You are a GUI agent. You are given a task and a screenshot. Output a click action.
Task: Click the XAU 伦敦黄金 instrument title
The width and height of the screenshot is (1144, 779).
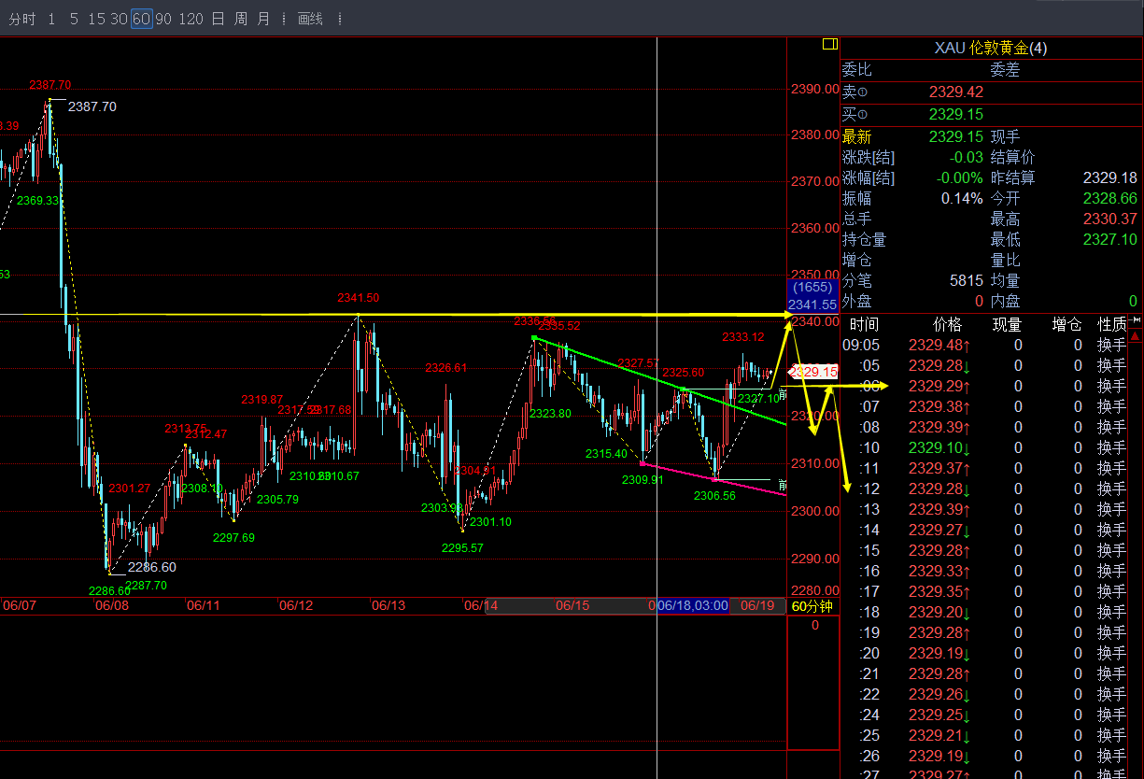coord(991,48)
